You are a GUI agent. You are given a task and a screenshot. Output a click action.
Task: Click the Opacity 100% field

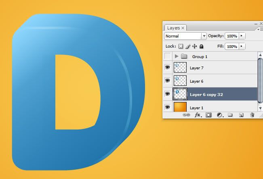click(x=232, y=36)
